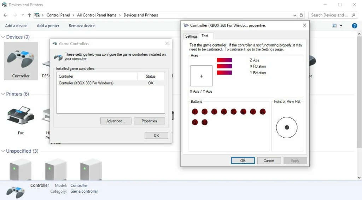Select the third unspecified tower device
The image size is (362, 200).
[x=91, y=169]
